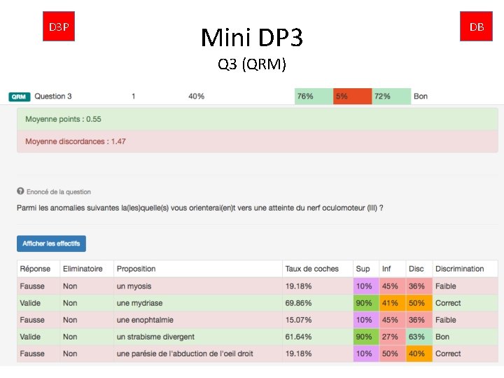Select the 'une enophtalmie' proposition row
Viewport: 504px width, 378px height.
[258, 320]
